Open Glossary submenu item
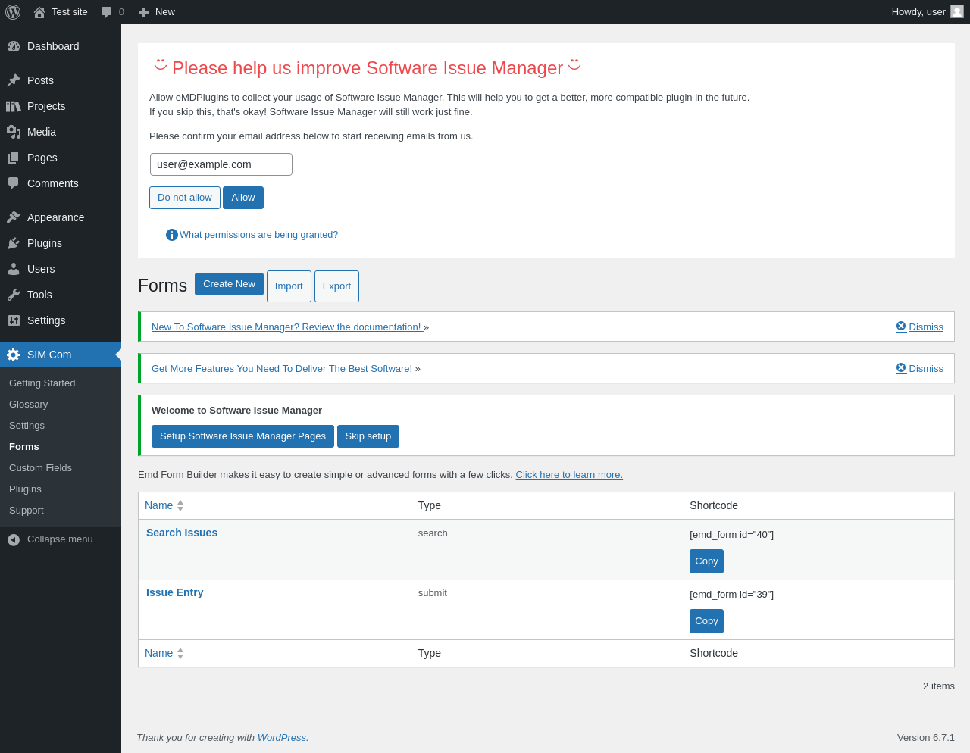970x753 pixels. (x=29, y=405)
